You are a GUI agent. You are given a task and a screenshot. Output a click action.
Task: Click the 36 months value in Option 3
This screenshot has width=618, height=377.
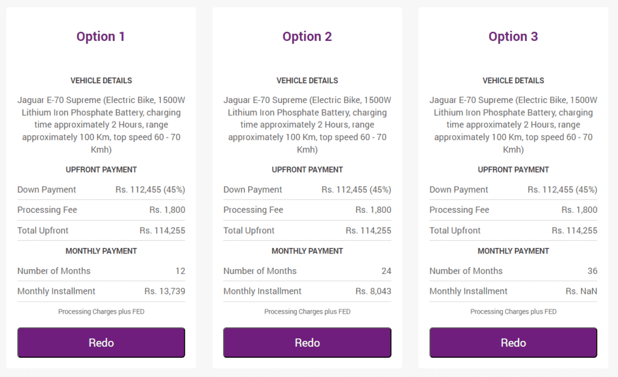point(593,271)
